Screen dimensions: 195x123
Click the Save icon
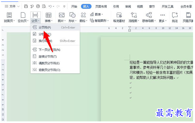pos(26,6)
